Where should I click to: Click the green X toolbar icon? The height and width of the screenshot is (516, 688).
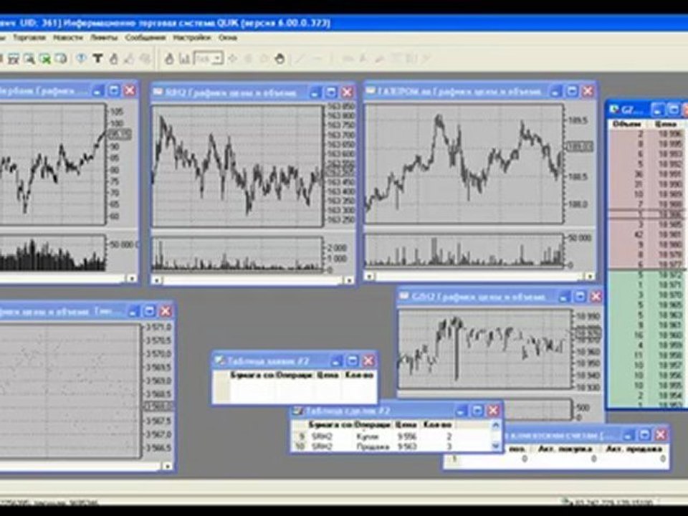[44, 58]
